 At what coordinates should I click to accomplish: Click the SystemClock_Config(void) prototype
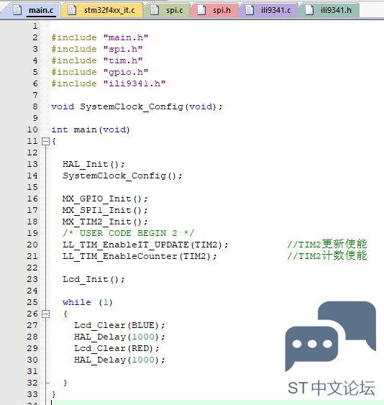point(137,106)
